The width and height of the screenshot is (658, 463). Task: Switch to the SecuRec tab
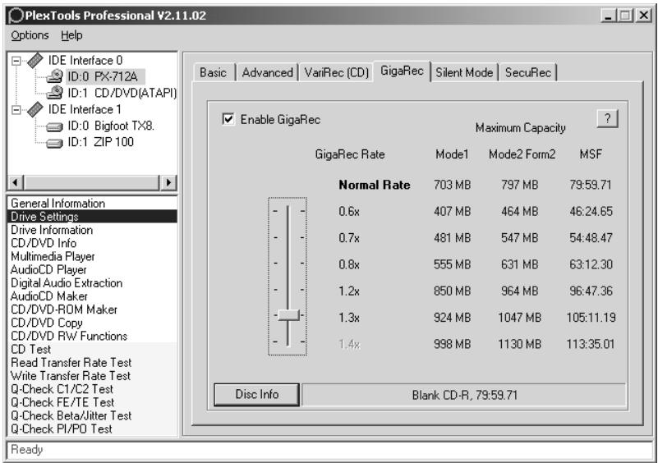(x=528, y=72)
